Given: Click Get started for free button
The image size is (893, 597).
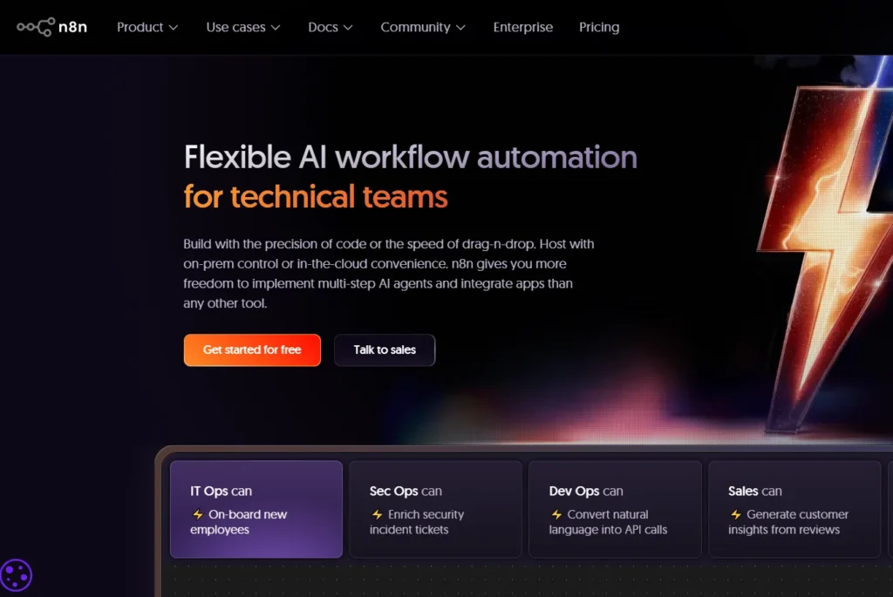Looking at the screenshot, I should (x=252, y=349).
